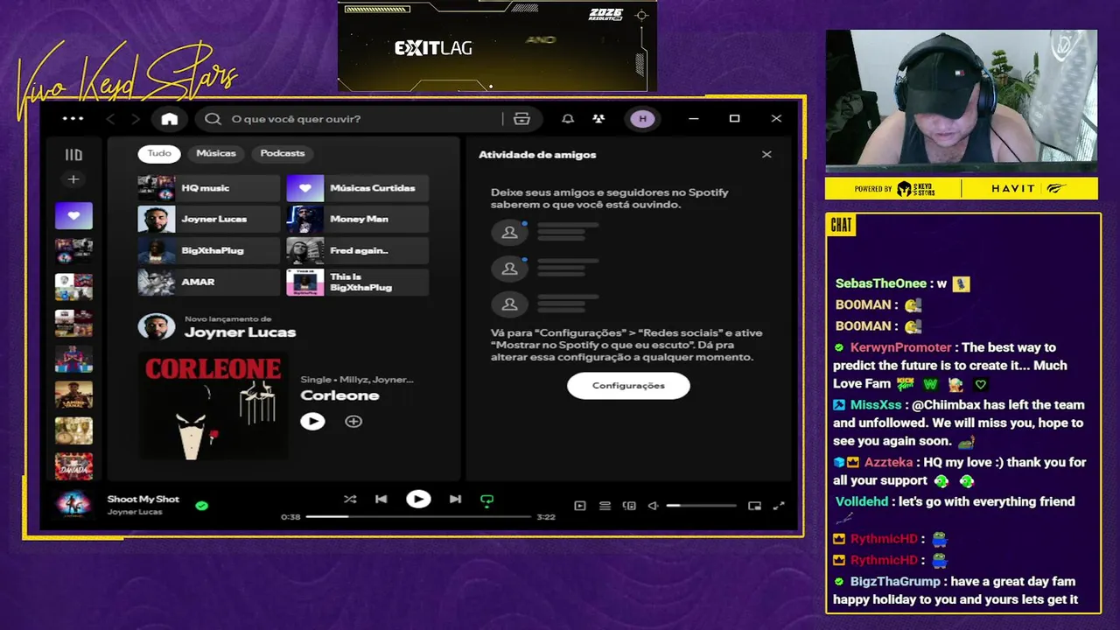Screen dimensions: 1120x630
Task: Skip to the next track
Action: [455, 500]
